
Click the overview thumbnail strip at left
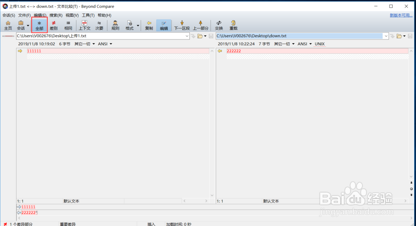(8, 36)
